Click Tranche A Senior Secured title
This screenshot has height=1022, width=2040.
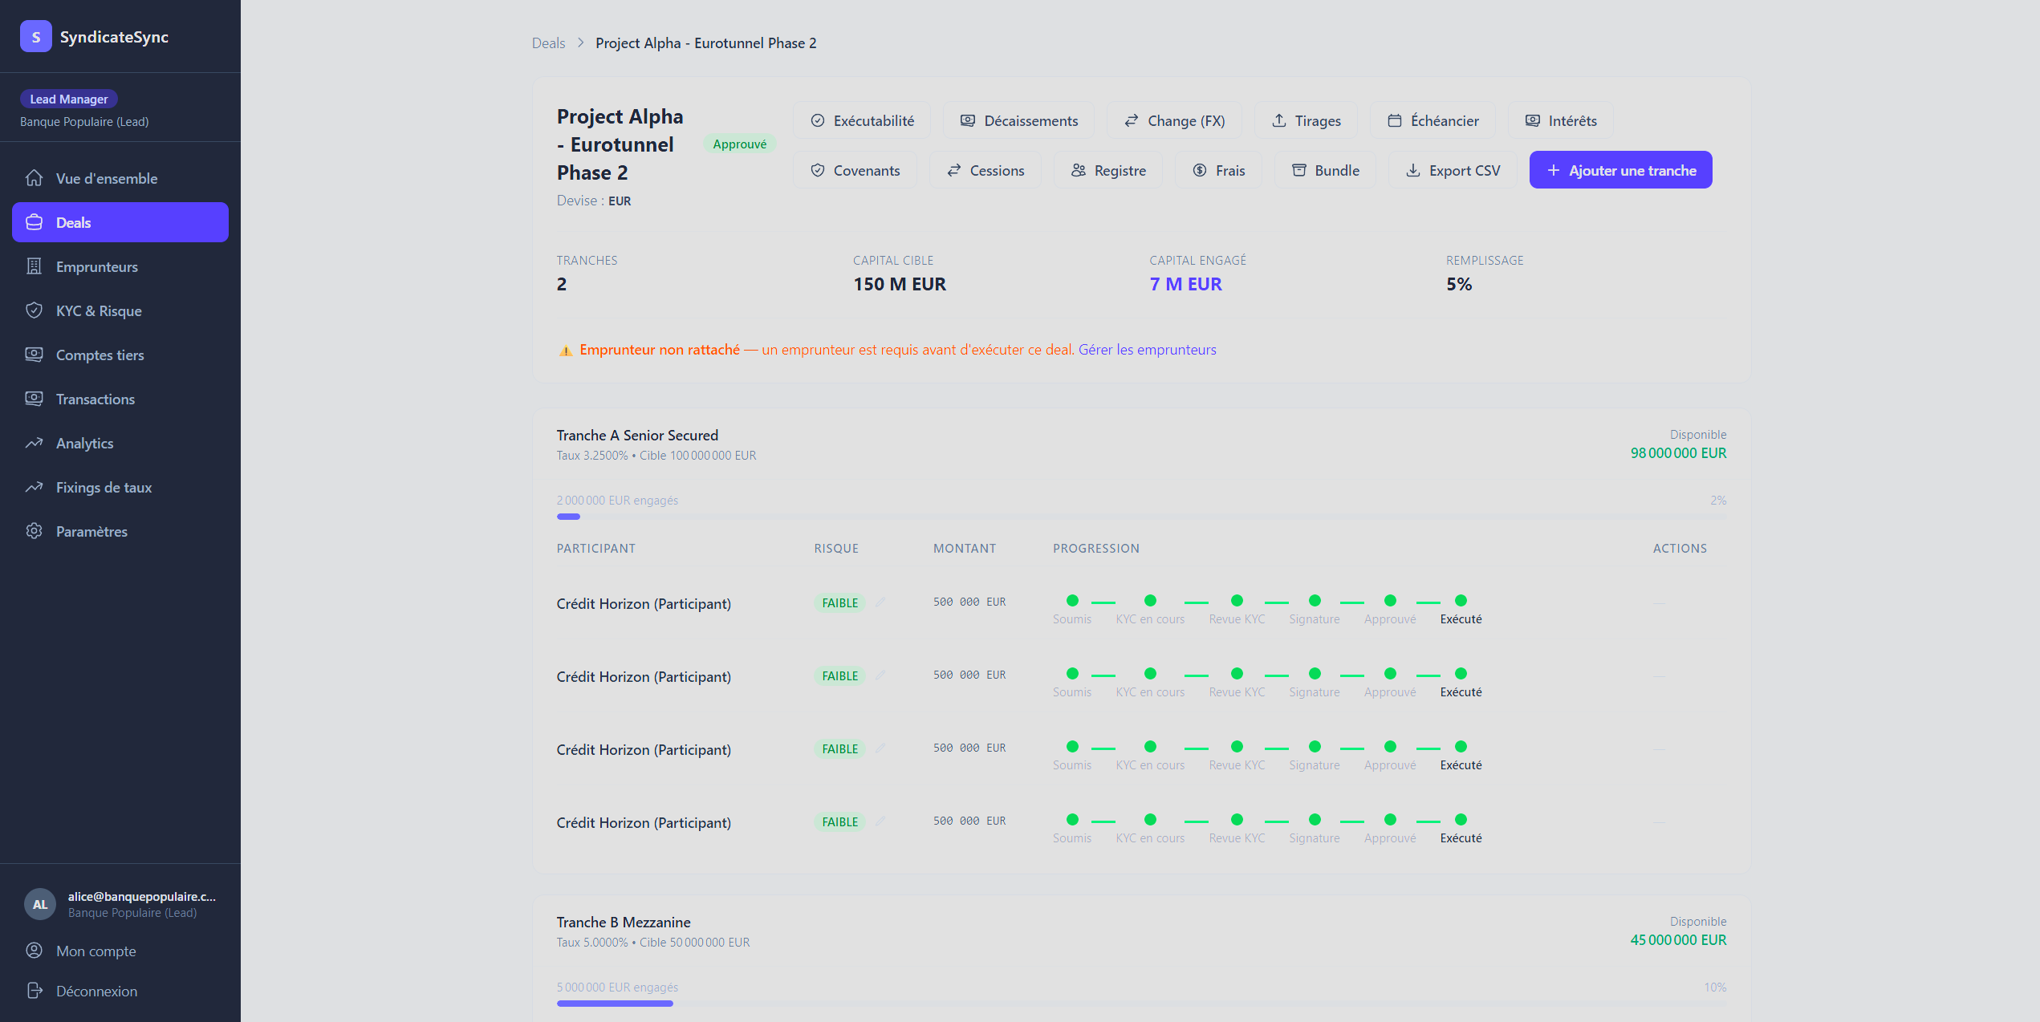[637, 436]
